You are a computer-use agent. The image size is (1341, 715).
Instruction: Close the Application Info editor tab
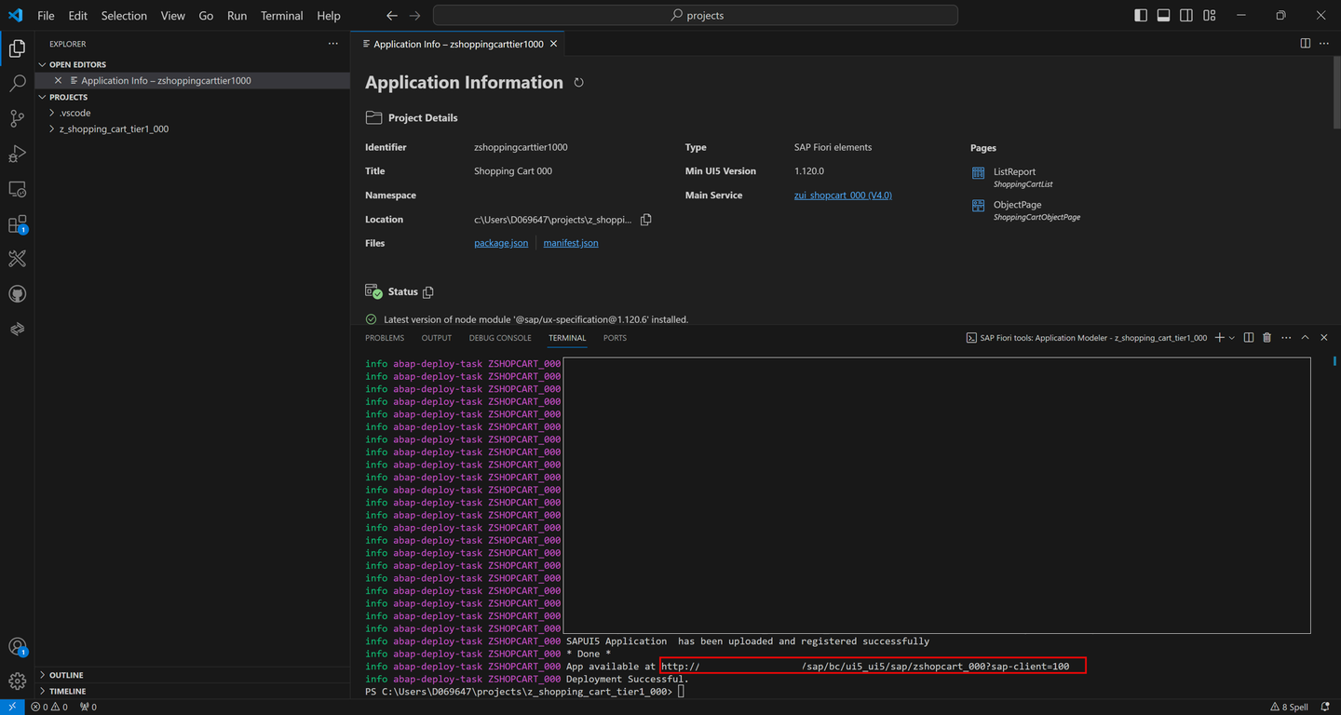point(554,44)
